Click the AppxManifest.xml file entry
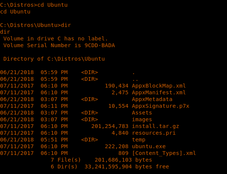Image resolution: width=227 pixels, height=174 pixels. pyautogui.click(x=159, y=92)
